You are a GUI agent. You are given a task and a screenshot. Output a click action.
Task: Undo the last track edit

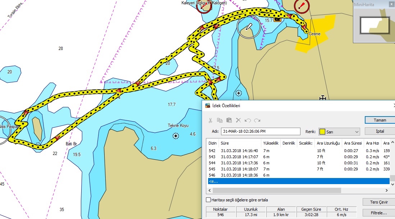248,120
